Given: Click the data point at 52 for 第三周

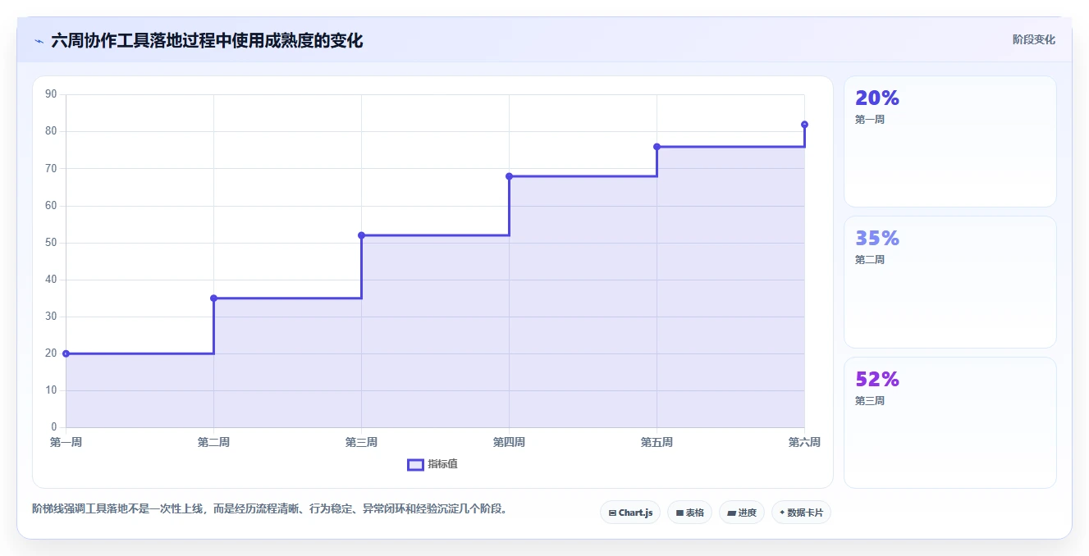Looking at the screenshot, I should (x=361, y=235).
